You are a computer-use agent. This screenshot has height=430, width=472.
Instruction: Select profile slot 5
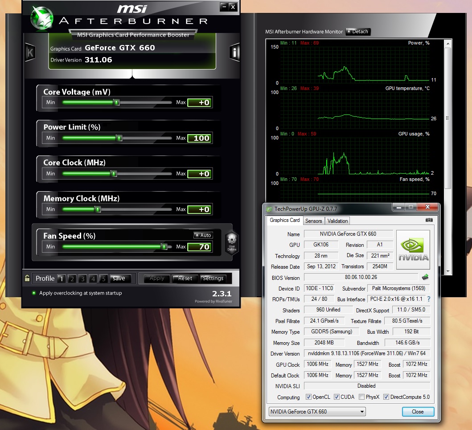pos(103,278)
